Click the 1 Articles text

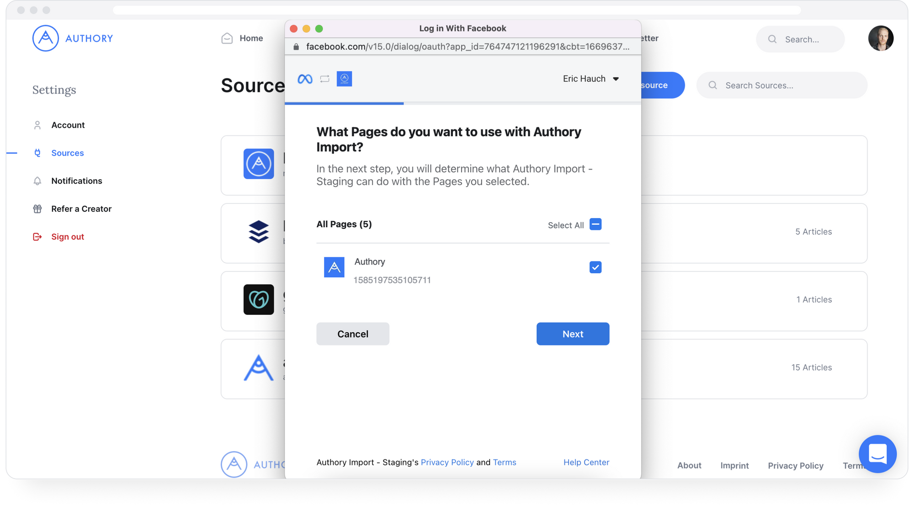click(x=814, y=300)
